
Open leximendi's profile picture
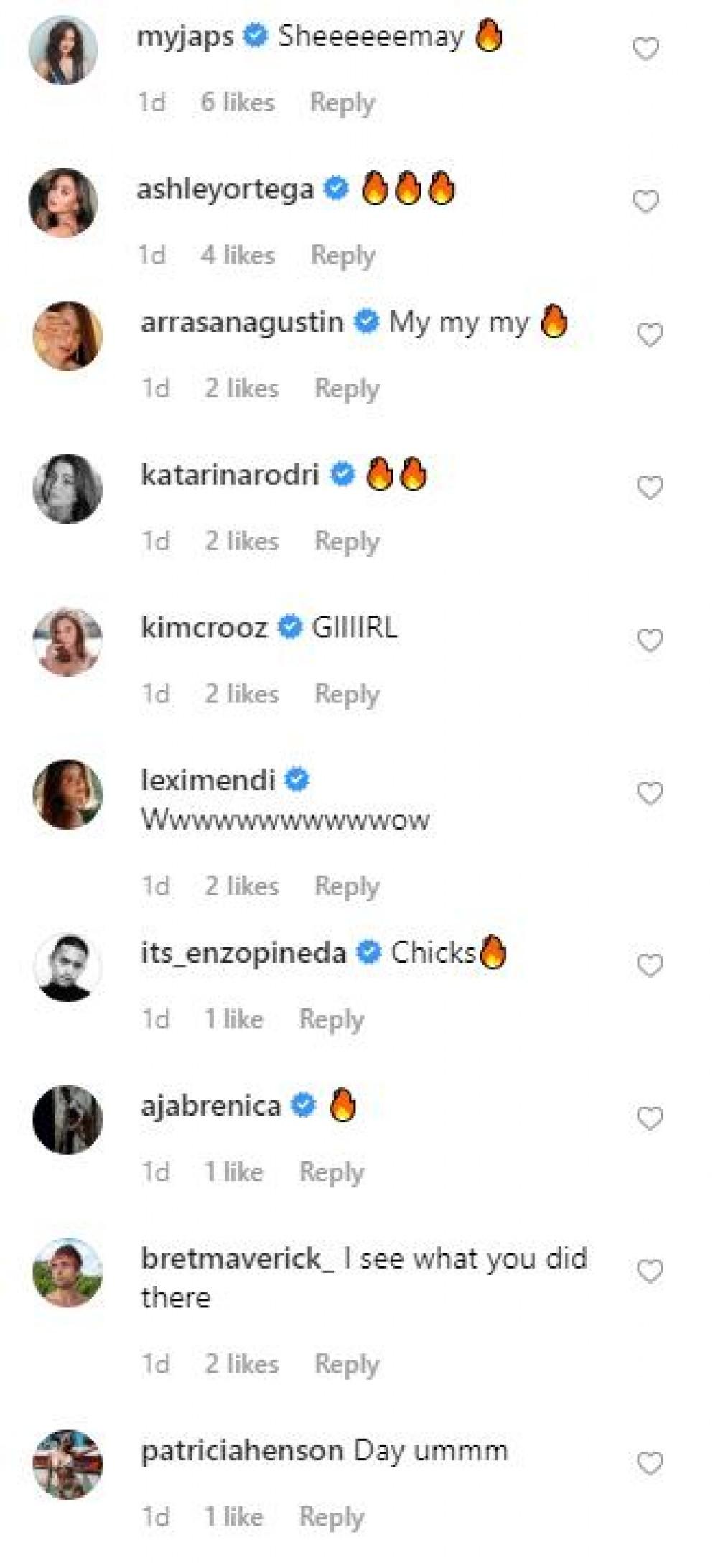[67, 794]
